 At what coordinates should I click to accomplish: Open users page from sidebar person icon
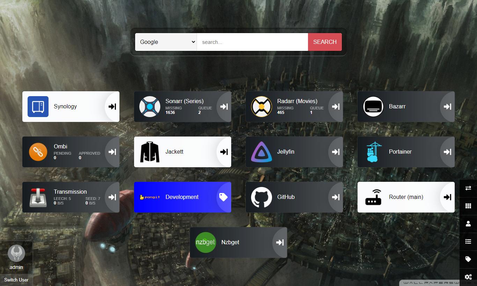pyautogui.click(x=468, y=224)
